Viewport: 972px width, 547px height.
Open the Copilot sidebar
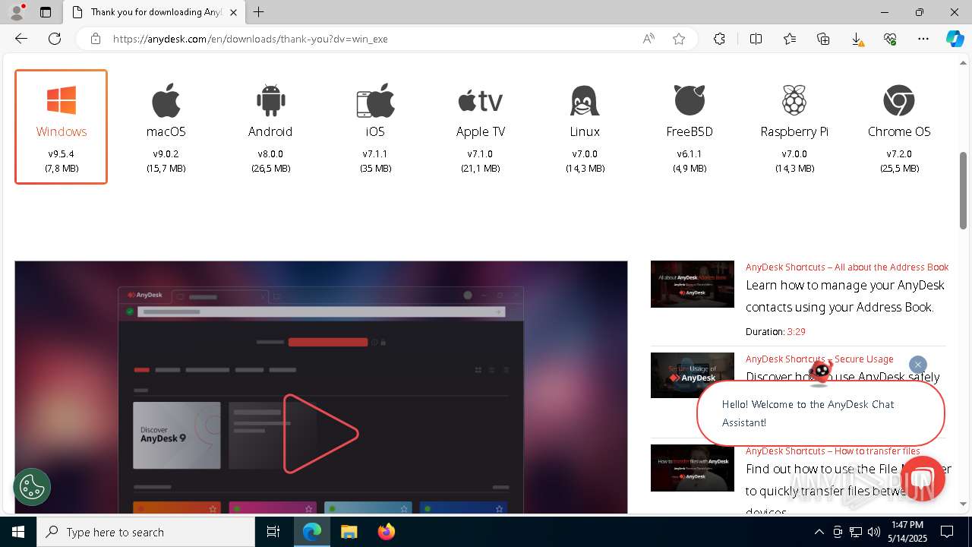point(955,39)
